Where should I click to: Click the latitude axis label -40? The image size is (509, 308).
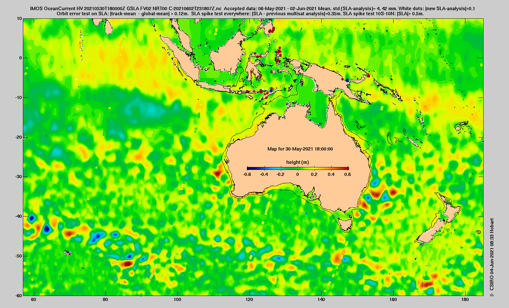pyautogui.click(x=18, y=216)
